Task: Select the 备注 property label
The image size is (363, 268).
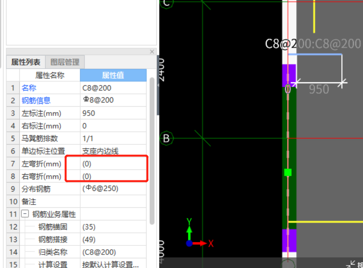Action: coord(29,202)
